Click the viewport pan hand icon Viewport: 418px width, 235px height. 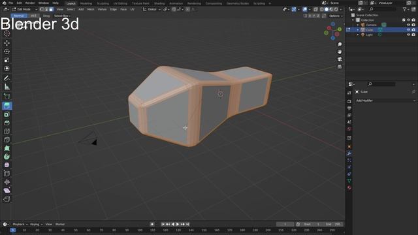coord(340,52)
